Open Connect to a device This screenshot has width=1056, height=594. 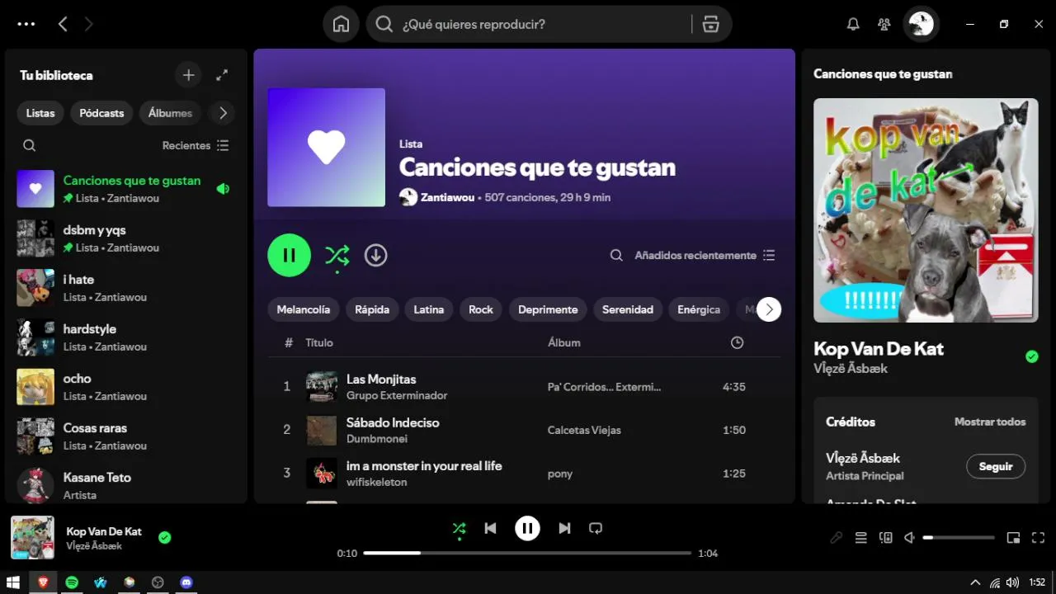click(886, 538)
